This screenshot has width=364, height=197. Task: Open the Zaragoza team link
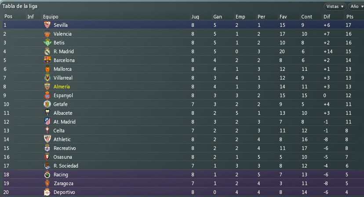pos(63,183)
